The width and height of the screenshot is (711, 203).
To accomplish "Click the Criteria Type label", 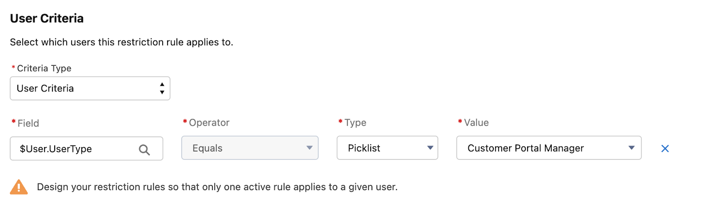I will point(44,68).
